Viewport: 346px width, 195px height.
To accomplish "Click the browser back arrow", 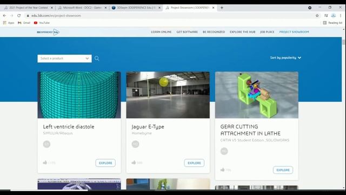I will click(x=5, y=16).
